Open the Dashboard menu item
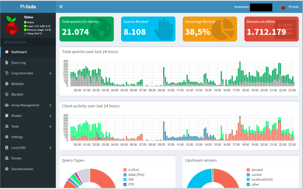The width and height of the screenshot is (303, 189). click(x=28, y=52)
